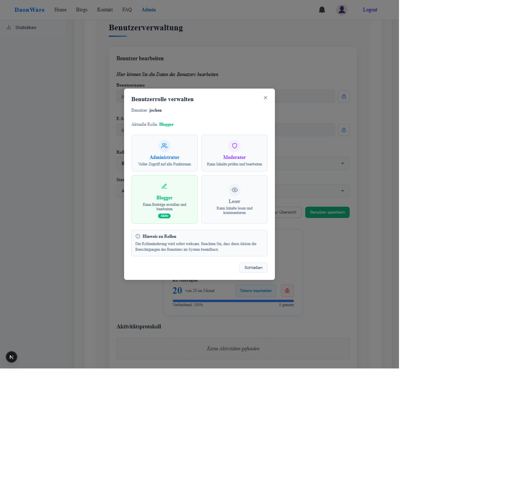
Task: Click the lock icon beside E-Mail field
Action: click(x=344, y=130)
